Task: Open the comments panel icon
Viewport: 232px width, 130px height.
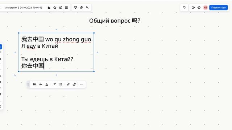Action: (x=184, y=8)
